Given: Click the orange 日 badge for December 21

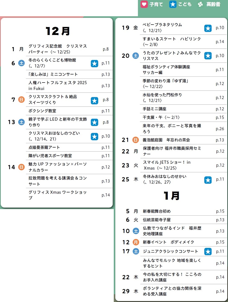Looking at the screenshot, I should click(x=136, y=140).
